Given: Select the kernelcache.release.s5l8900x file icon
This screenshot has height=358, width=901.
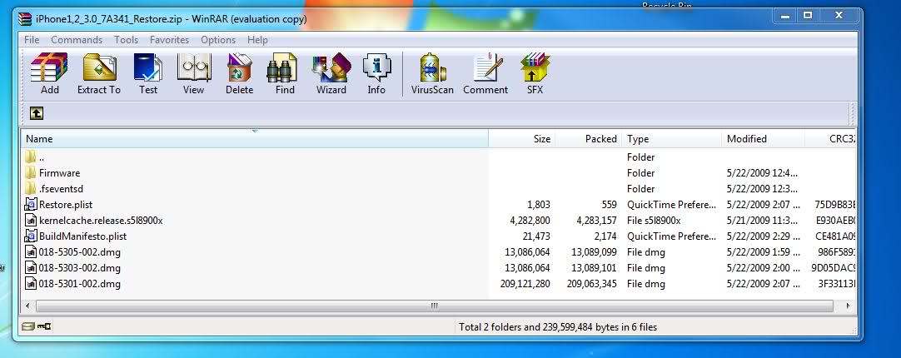Looking at the screenshot, I should click(31, 220).
